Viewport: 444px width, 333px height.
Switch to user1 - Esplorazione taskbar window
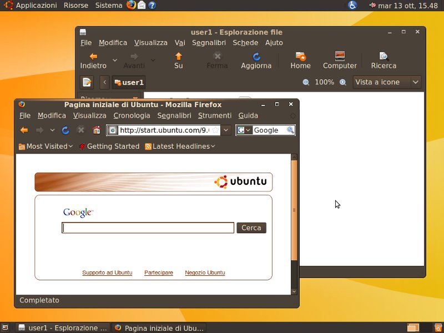(63, 328)
